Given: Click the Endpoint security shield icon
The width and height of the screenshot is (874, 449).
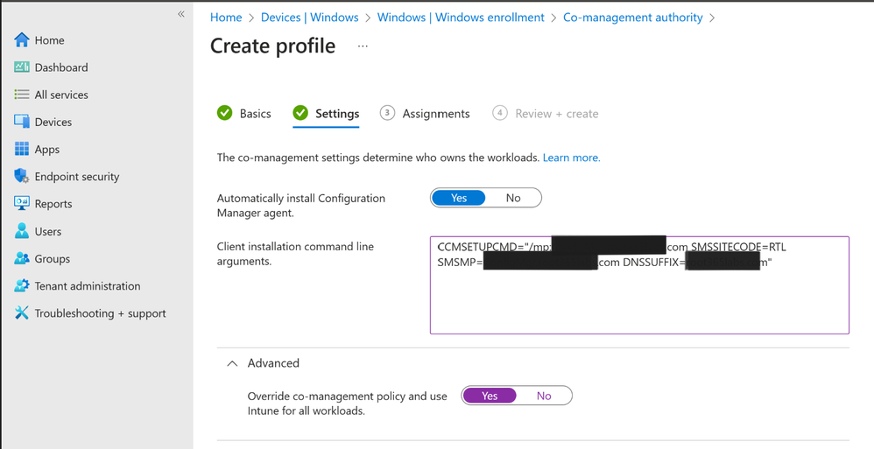Looking at the screenshot, I should coord(22,176).
